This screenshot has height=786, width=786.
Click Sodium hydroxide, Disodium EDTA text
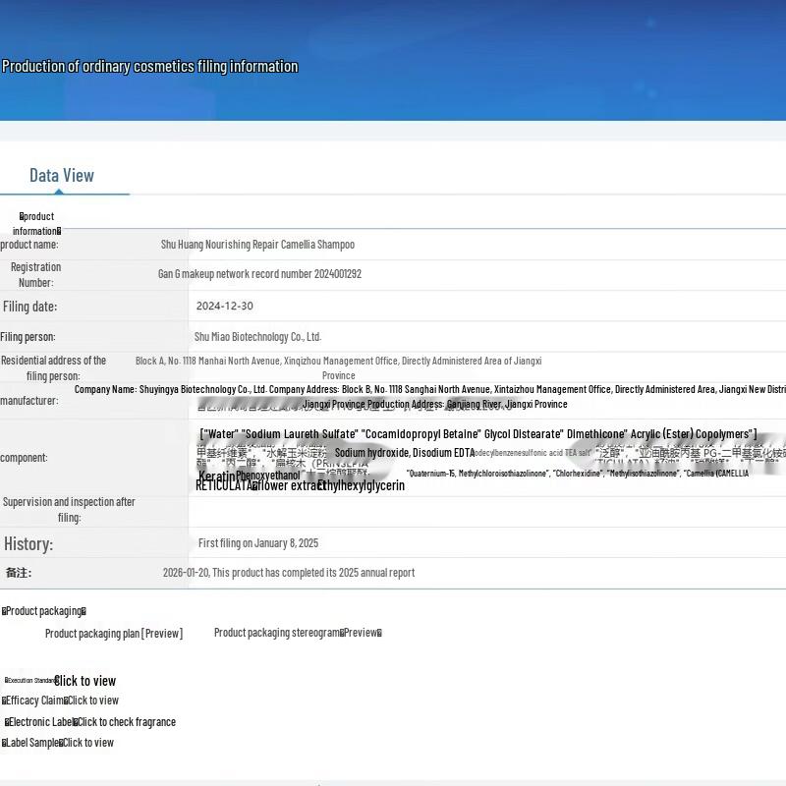tap(405, 453)
